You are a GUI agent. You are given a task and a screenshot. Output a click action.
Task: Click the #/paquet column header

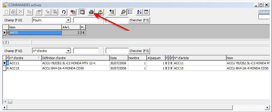coord(156,58)
